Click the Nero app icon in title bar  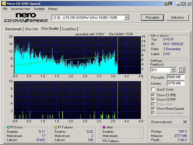[4, 3]
